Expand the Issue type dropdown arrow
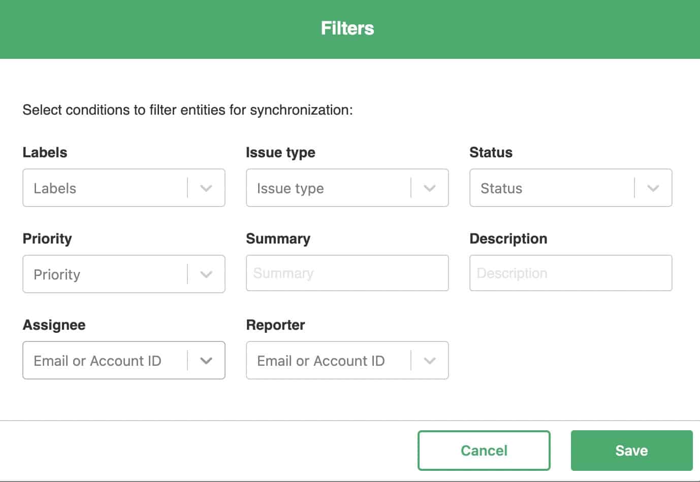Image resolution: width=700 pixels, height=482 pixels. [429, 188]
